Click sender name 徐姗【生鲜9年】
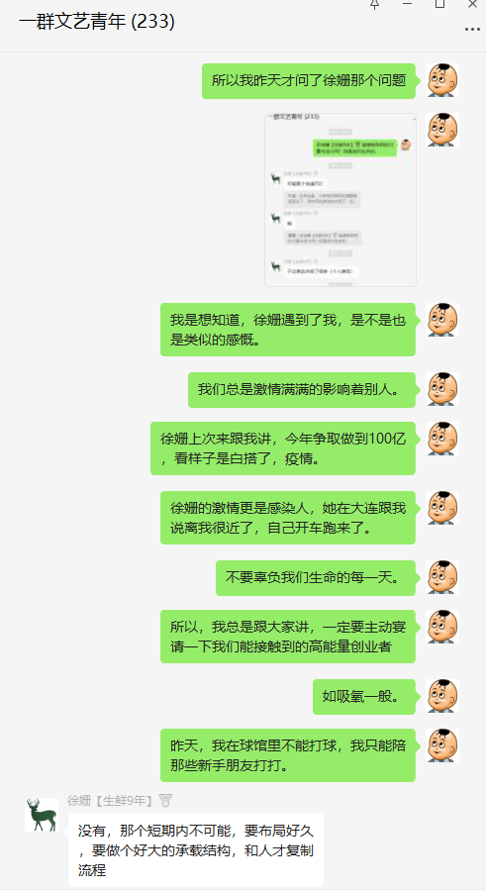 [x=111, y=800]
